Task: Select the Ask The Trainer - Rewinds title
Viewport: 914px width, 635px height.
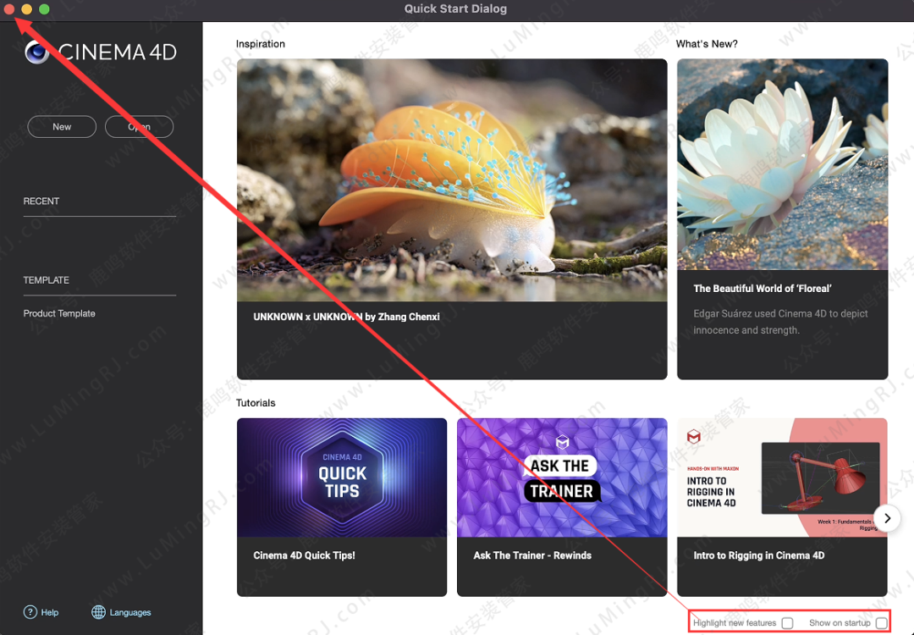Action: pyautogui.click(x=532, y=555)
